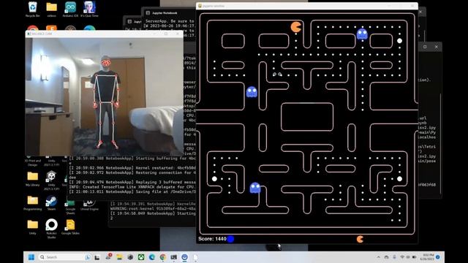This screenshot has height=263, width=468.
Task: Click the blue ghost near top right
Action: [x=362, y=34]
